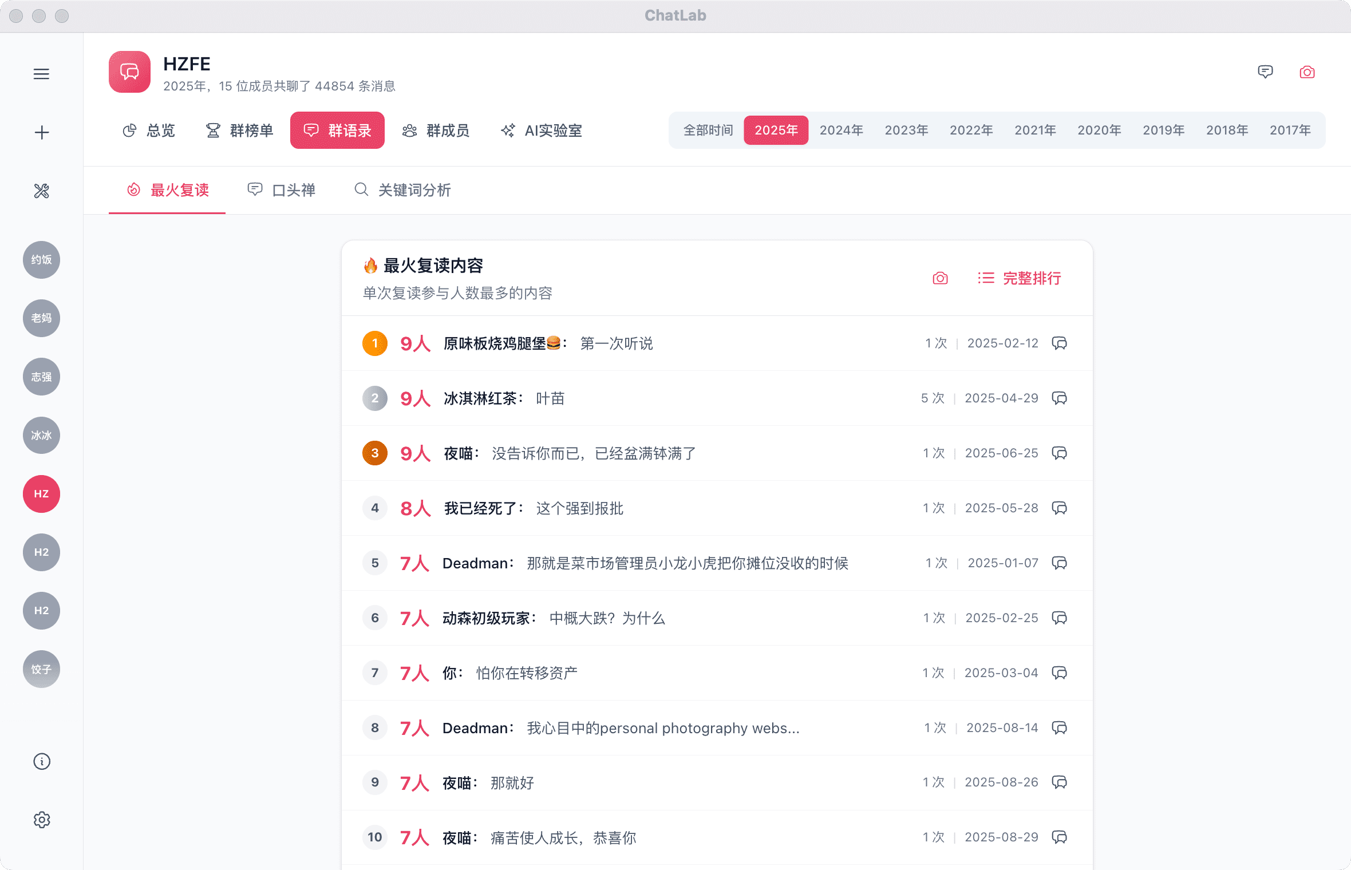
Task: Open the chat bubble icon near top right
Action: 1266,72
